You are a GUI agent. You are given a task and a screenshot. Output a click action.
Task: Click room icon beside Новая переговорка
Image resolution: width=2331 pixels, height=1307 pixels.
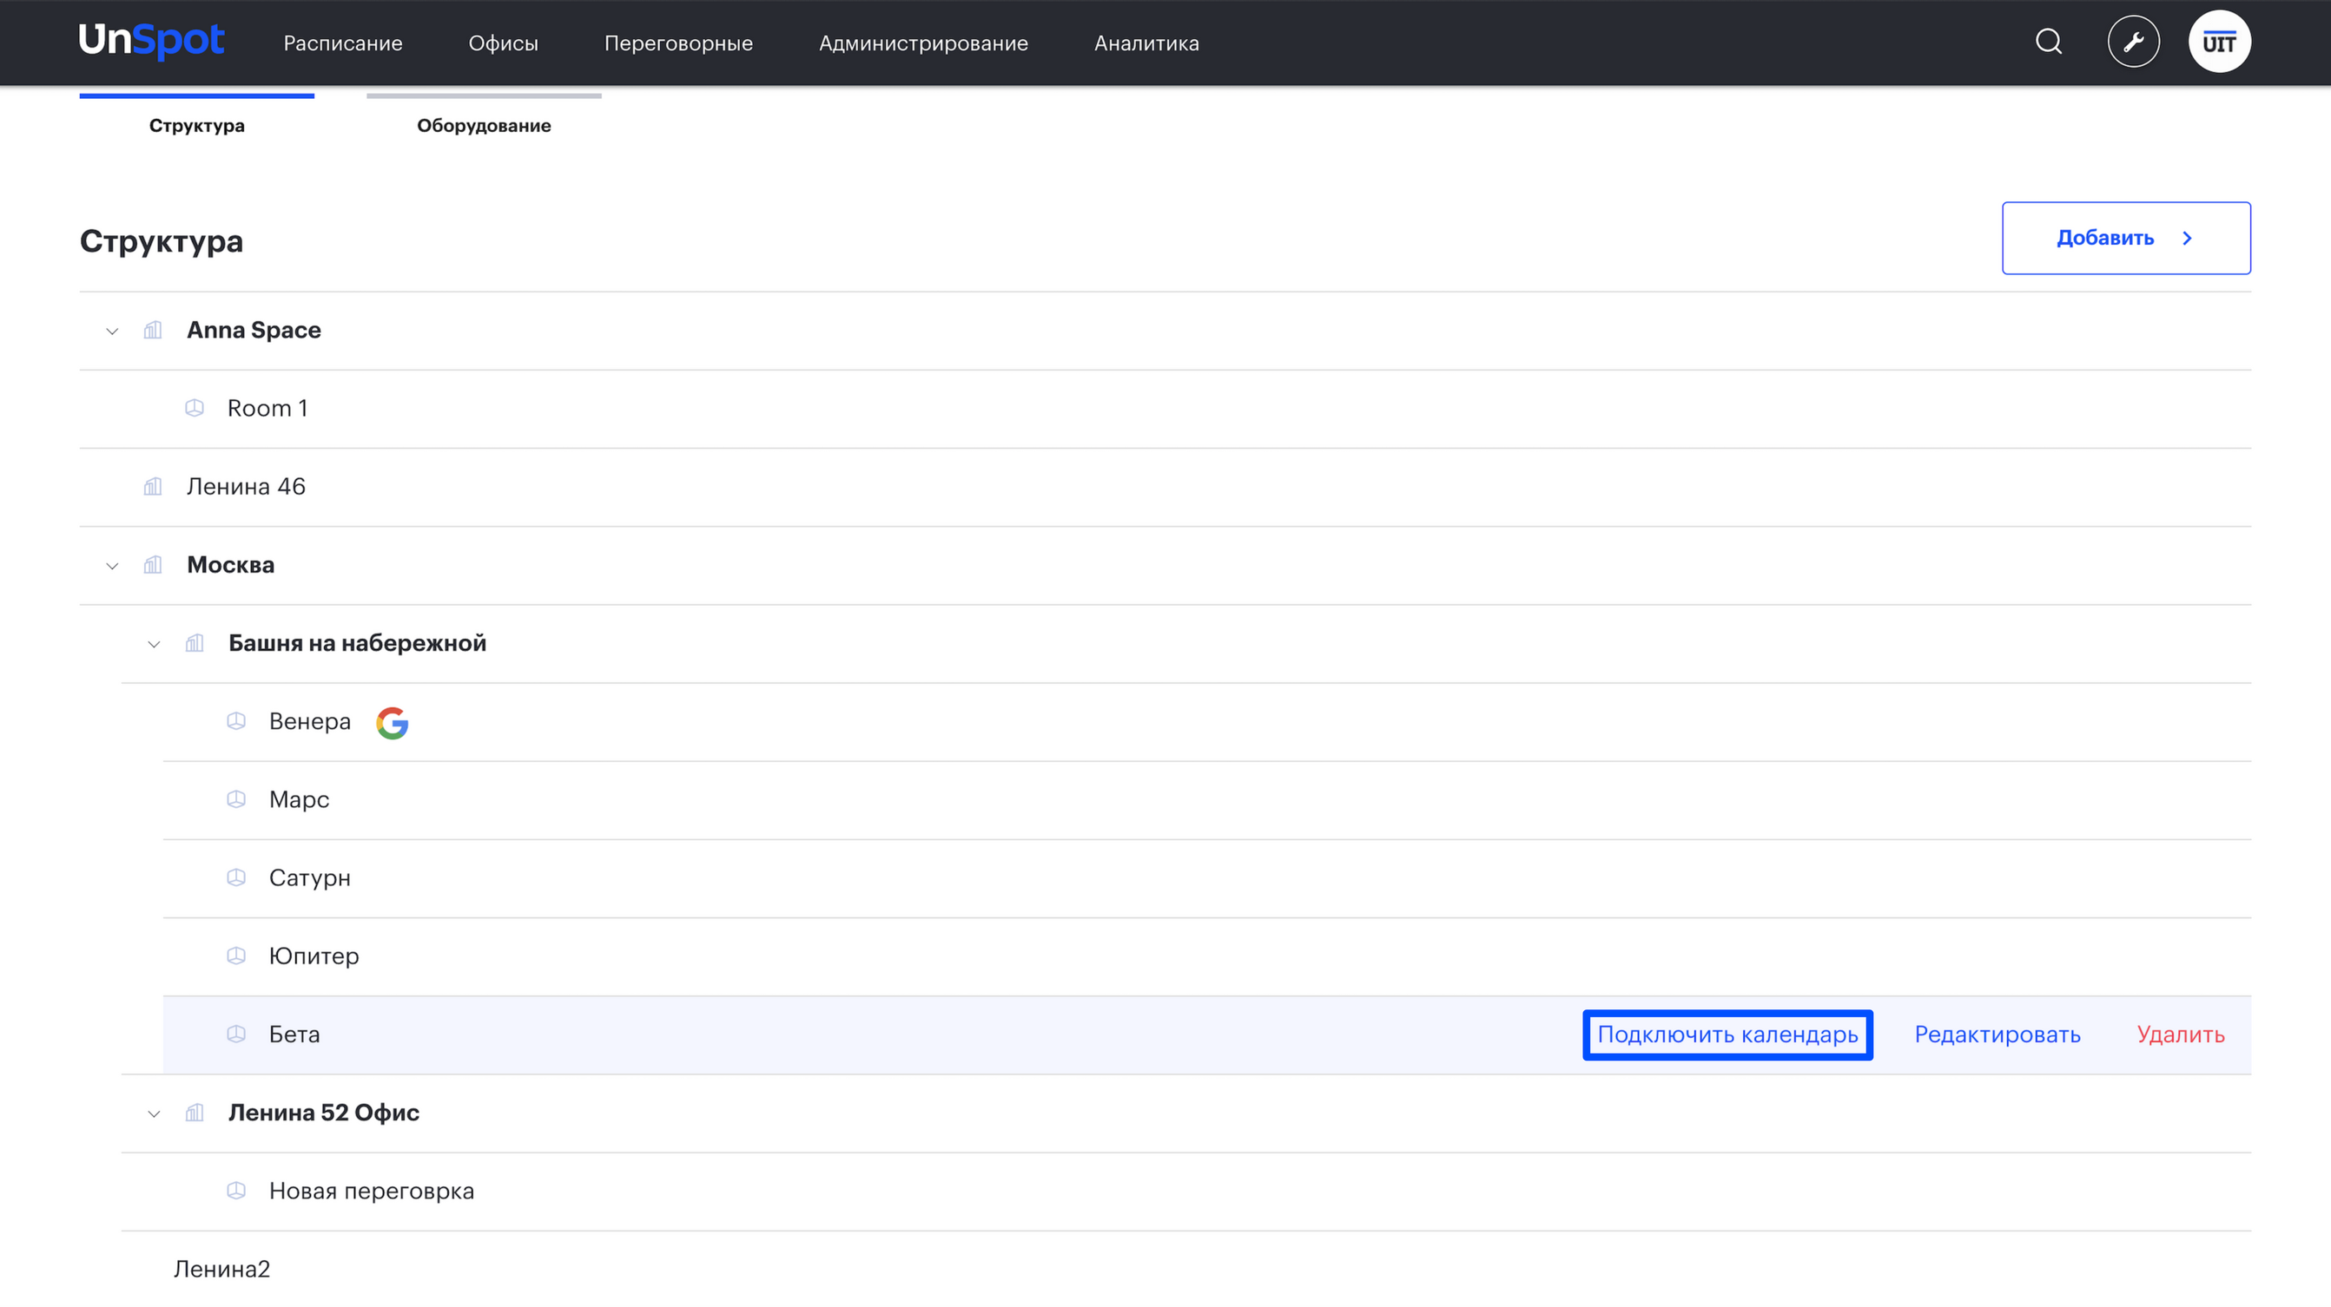click(236, 1191)
